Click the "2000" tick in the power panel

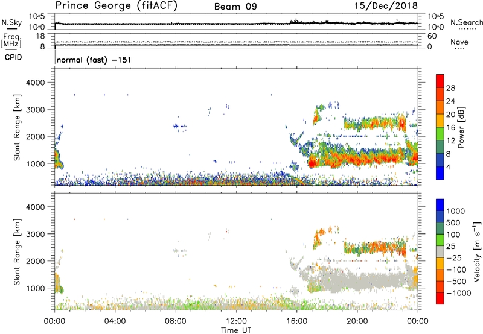tap(36, 136)
